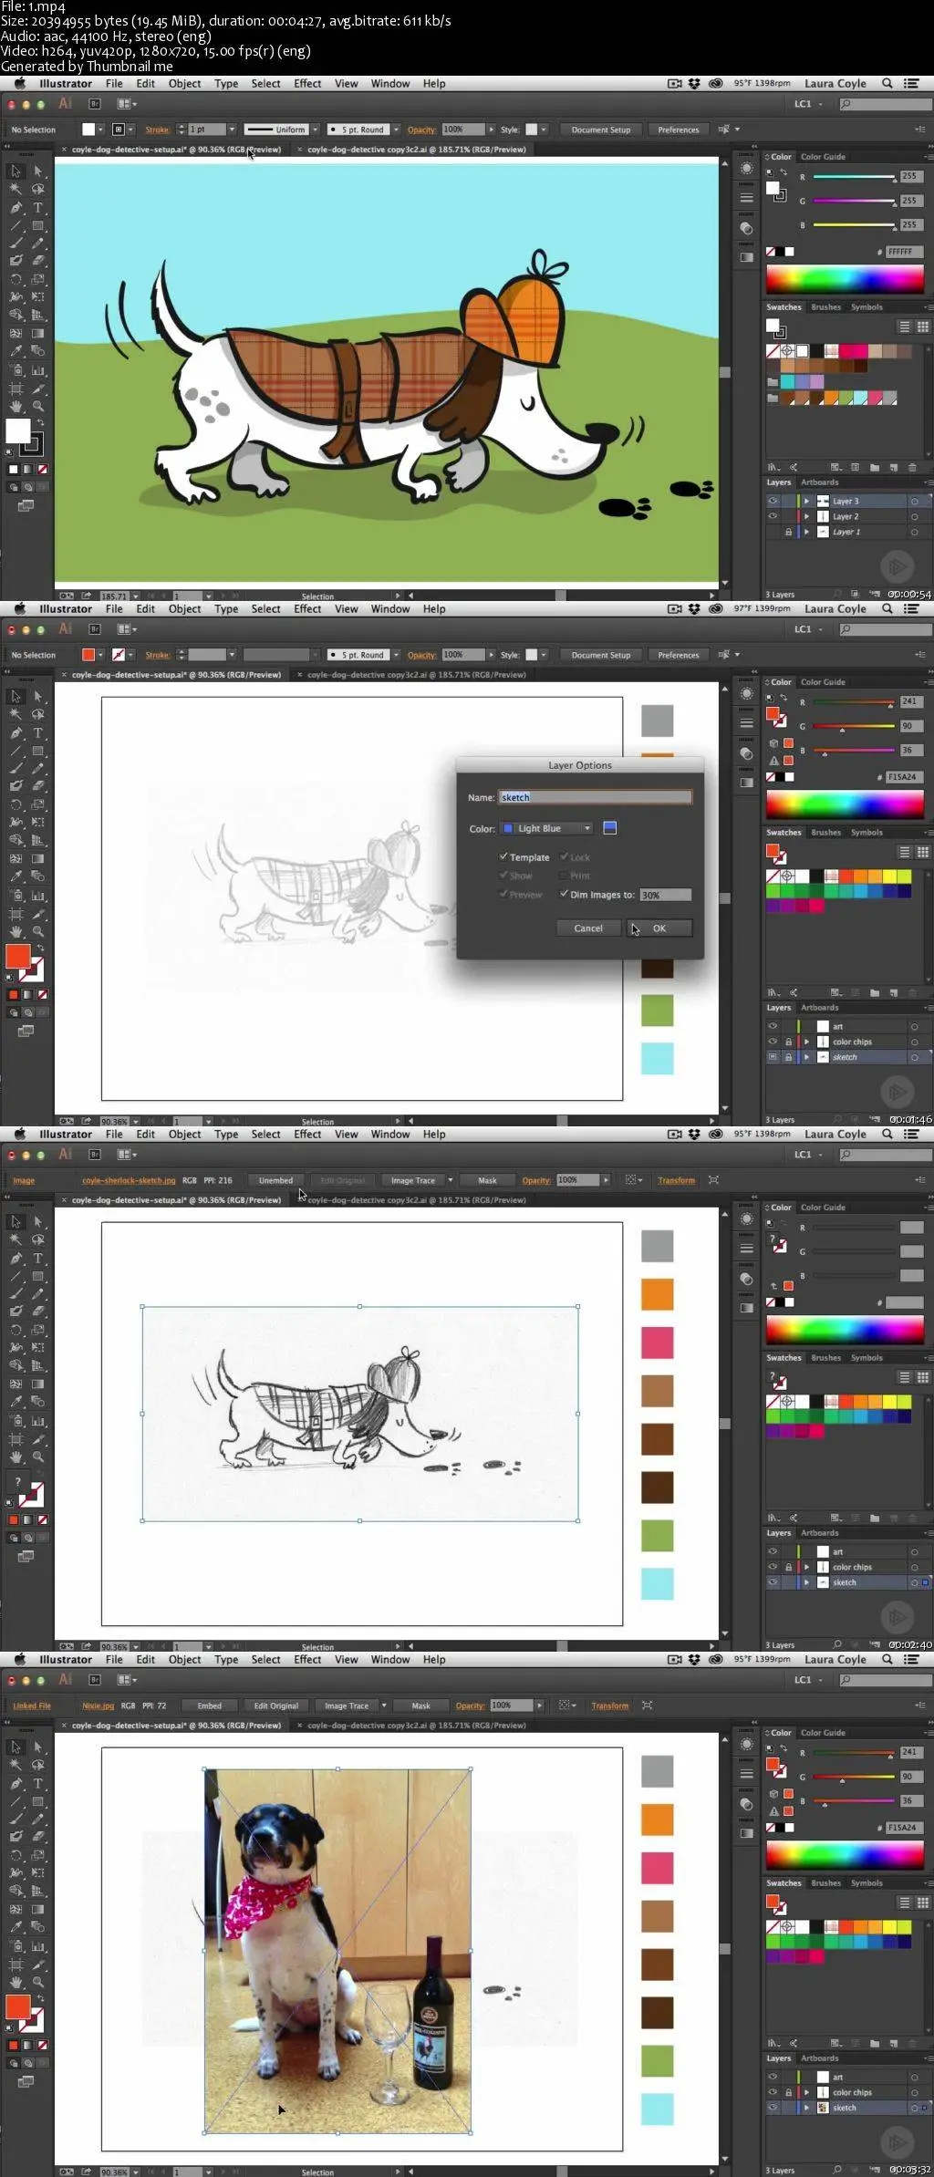The image size is (934, 2177).
Task: Open Image Trace dropdown arrow in selected-sketch frame
Action: [x=450, y=1180]
